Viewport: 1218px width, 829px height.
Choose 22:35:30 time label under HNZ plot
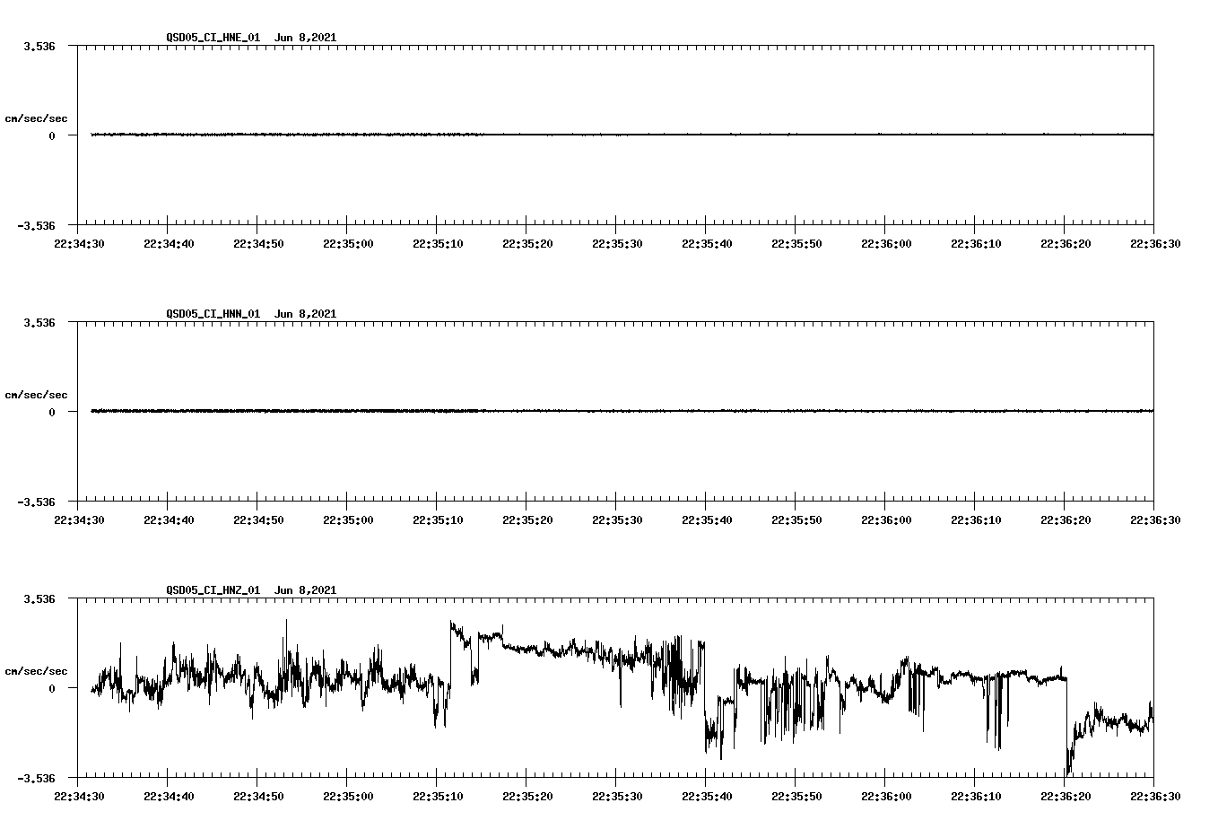[617, 797]
